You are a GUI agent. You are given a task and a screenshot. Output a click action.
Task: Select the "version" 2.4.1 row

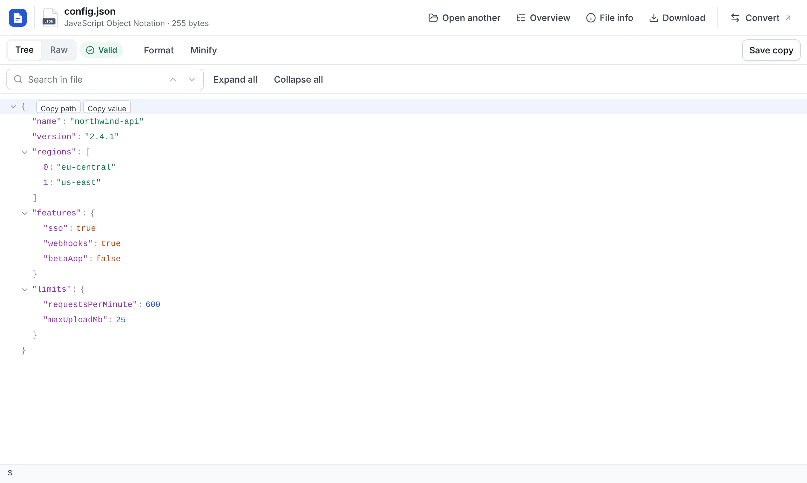click(403, 137)
